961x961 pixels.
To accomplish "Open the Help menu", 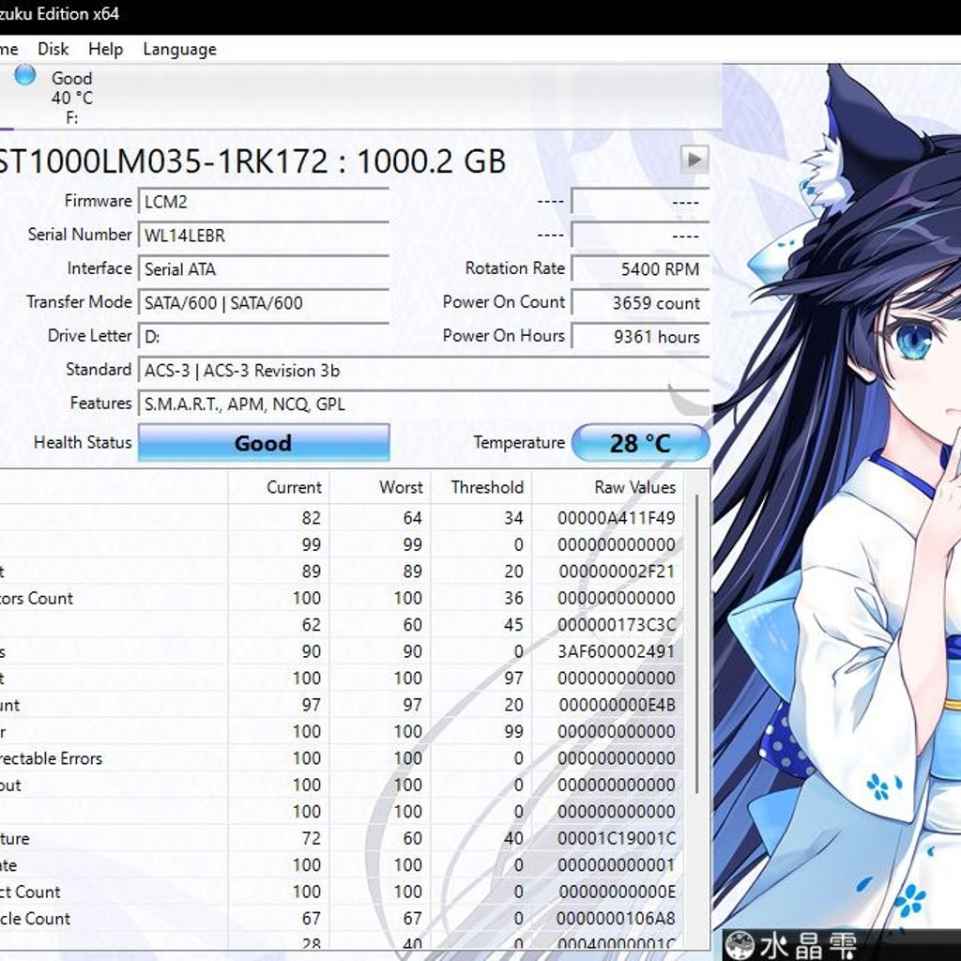I will [x=105, y=49].
